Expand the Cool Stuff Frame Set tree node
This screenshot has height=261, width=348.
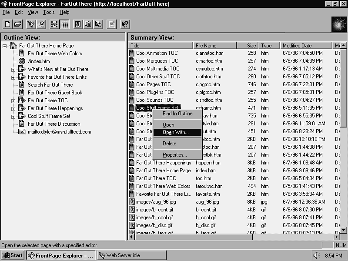click(x=13, y=117)
